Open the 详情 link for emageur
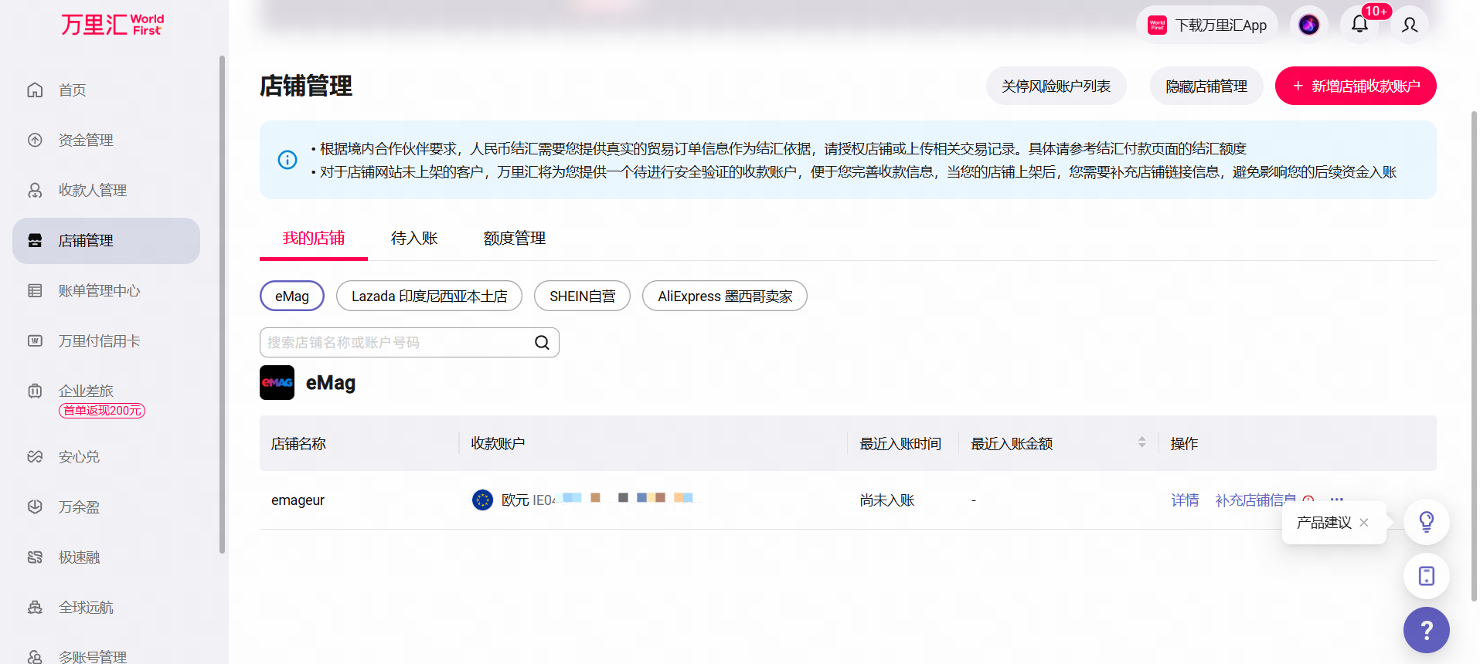This screenshot has height=664, width=1480. [1185, 500]
